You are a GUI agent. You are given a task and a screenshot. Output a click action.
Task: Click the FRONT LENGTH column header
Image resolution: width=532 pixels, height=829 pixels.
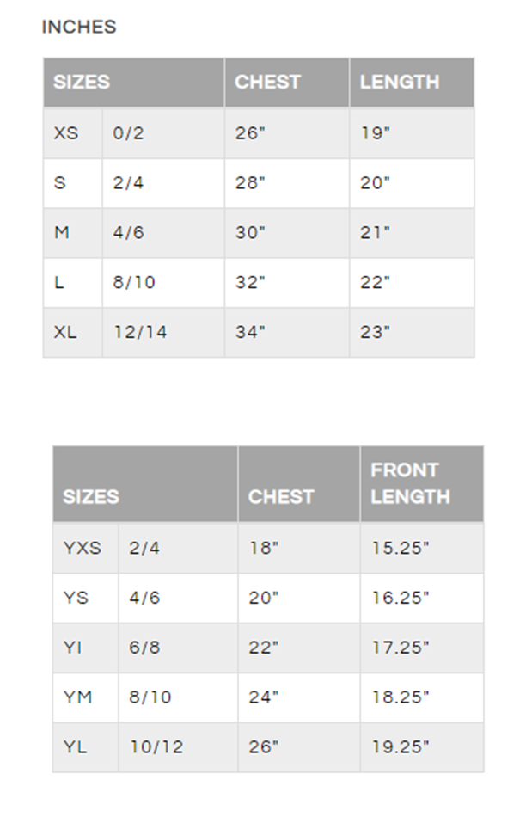click(x=410, y=483)
